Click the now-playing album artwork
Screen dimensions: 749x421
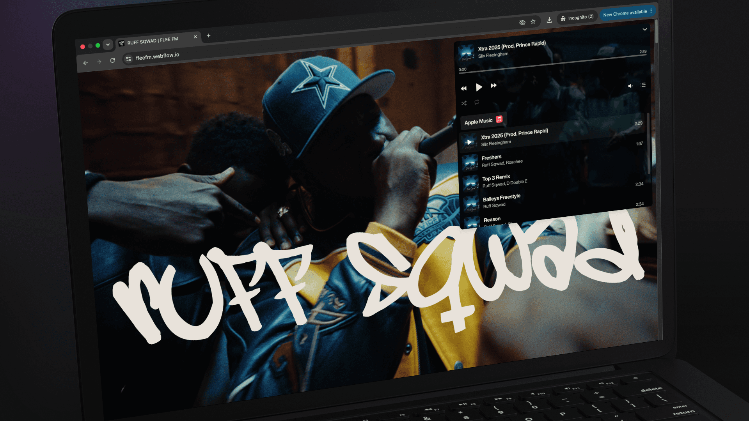click(x=466, y=53)
